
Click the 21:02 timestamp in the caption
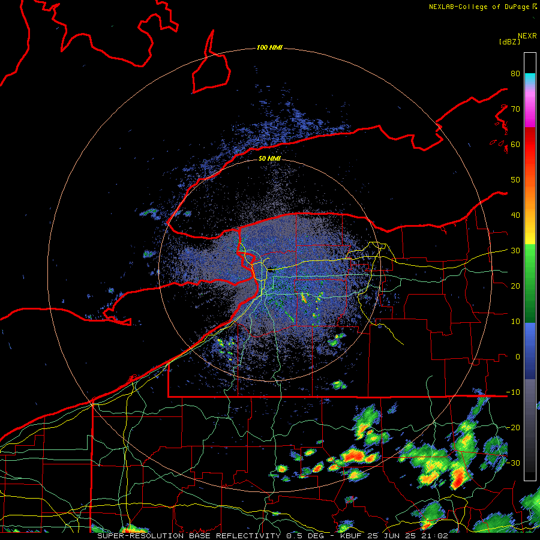pyautogui.click(x=436, y=536)
